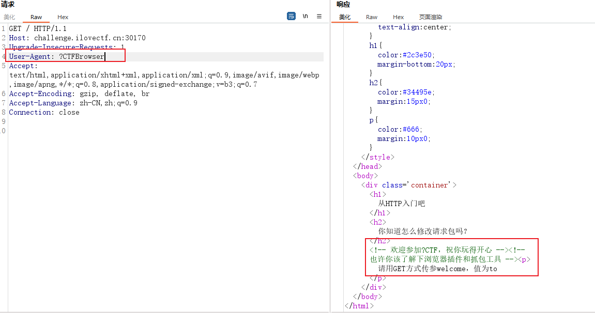Place cursor in User-Agent ?CTFBrowser line
Screen dimensions: 595x313
click(56, 56)
